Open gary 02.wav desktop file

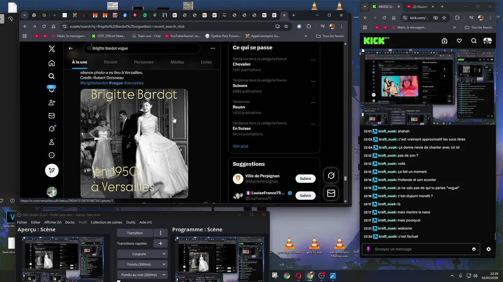[x=314, y=246]
